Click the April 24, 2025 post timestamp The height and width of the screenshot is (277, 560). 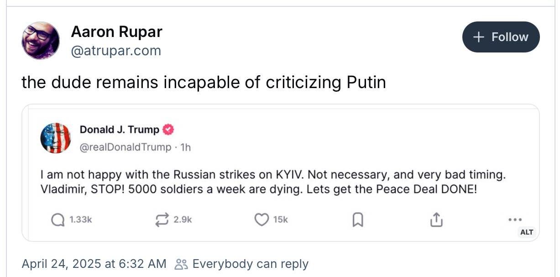(x=94, y=264)
